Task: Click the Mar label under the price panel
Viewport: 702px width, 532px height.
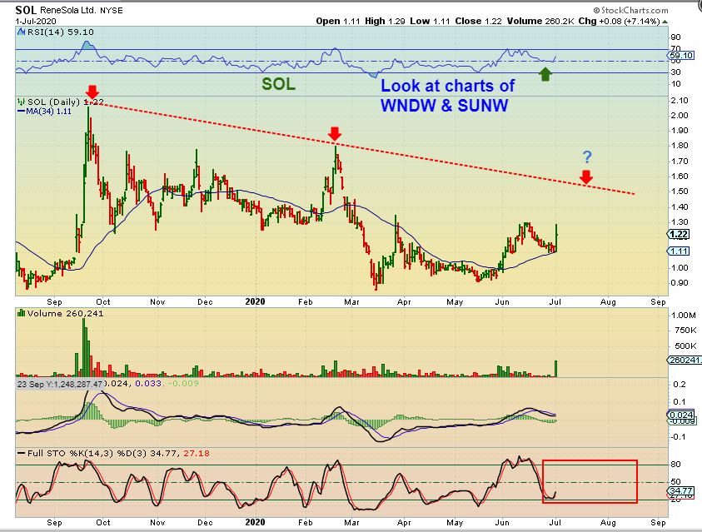Action: (352, 302)
